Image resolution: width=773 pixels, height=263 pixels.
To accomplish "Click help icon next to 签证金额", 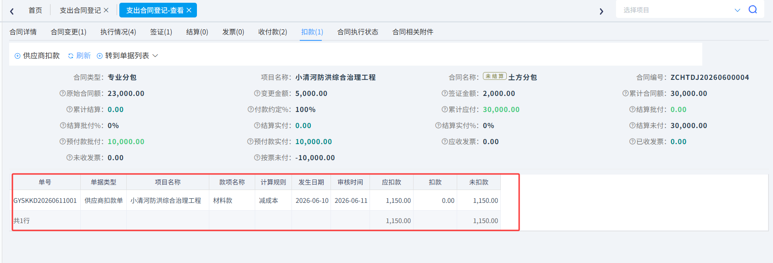I will pyautogui.click(x=445, y=93).
